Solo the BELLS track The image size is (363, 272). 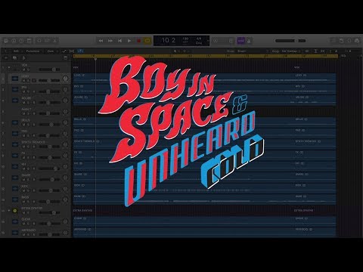pyautogui.click(x=29, y=125)
